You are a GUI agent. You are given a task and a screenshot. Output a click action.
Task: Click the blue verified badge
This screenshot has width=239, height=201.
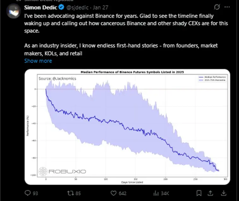click(61, 8)
